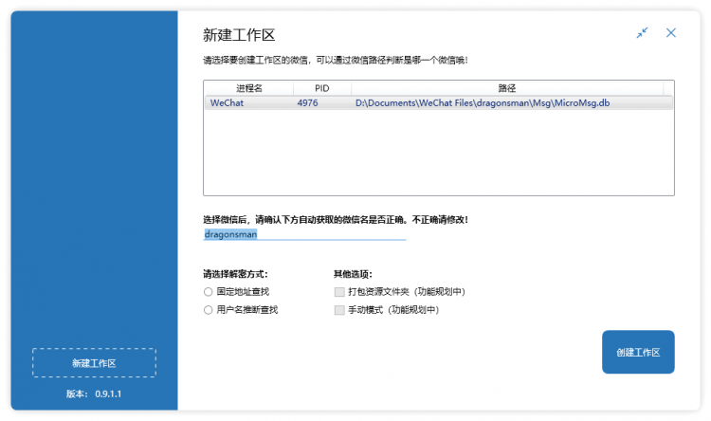Viewport: 711px width, 421px height.
Task: Select the WeChat process row
Action: click(439, 103)
